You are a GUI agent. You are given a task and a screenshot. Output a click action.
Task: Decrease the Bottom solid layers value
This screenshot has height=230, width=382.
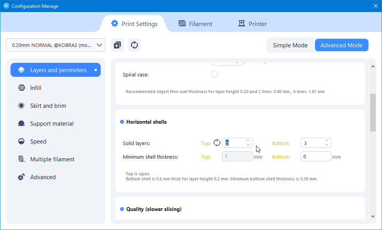[x=327, y=145]
